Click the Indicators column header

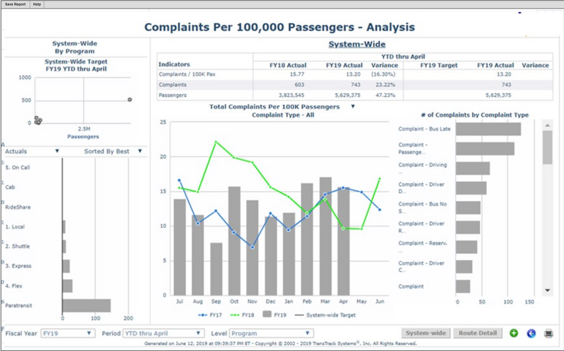174,64
